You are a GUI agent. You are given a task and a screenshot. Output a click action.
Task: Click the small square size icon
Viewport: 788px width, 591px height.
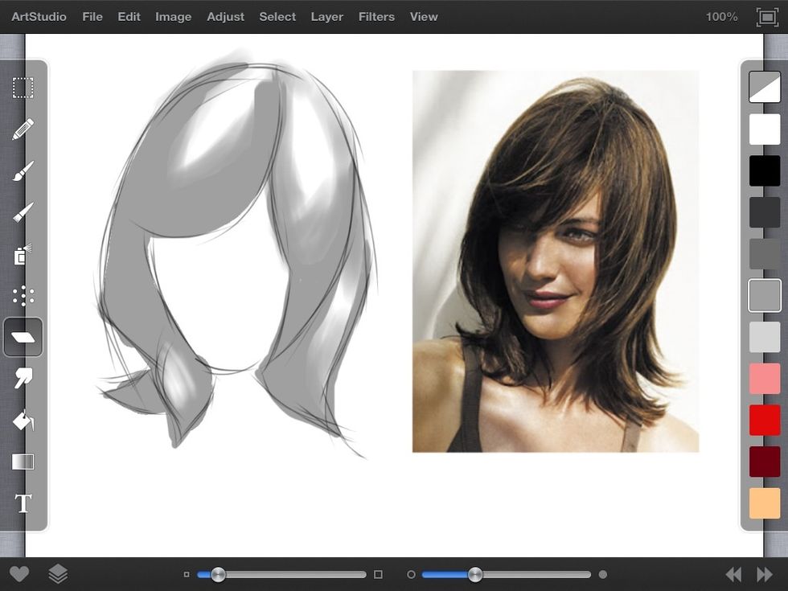(x=187, y=574)
